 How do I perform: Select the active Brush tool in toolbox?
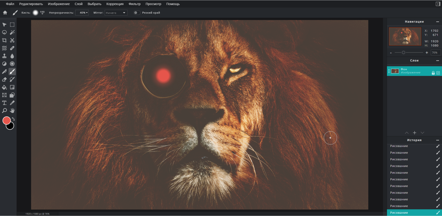12,72
